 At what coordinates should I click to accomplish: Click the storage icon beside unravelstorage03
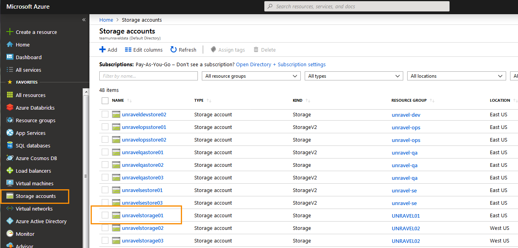tap(116, 241)
